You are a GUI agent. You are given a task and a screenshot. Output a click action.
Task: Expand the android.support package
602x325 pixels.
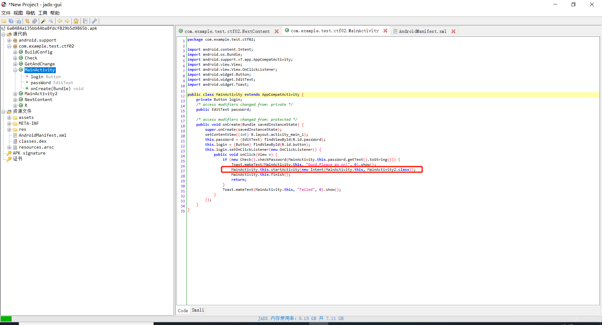tap(9, 40)
